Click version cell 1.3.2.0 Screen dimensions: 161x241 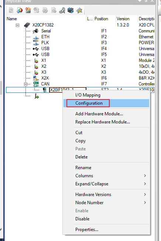coord(123,25)
